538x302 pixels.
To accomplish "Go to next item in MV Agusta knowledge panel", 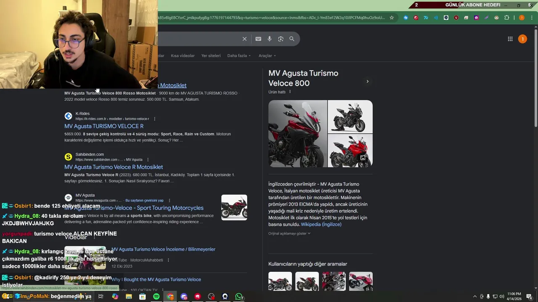I will pos(367,81).
